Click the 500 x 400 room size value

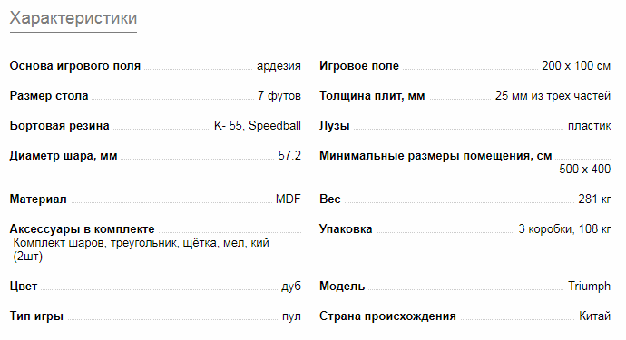(x=585, y=170)
